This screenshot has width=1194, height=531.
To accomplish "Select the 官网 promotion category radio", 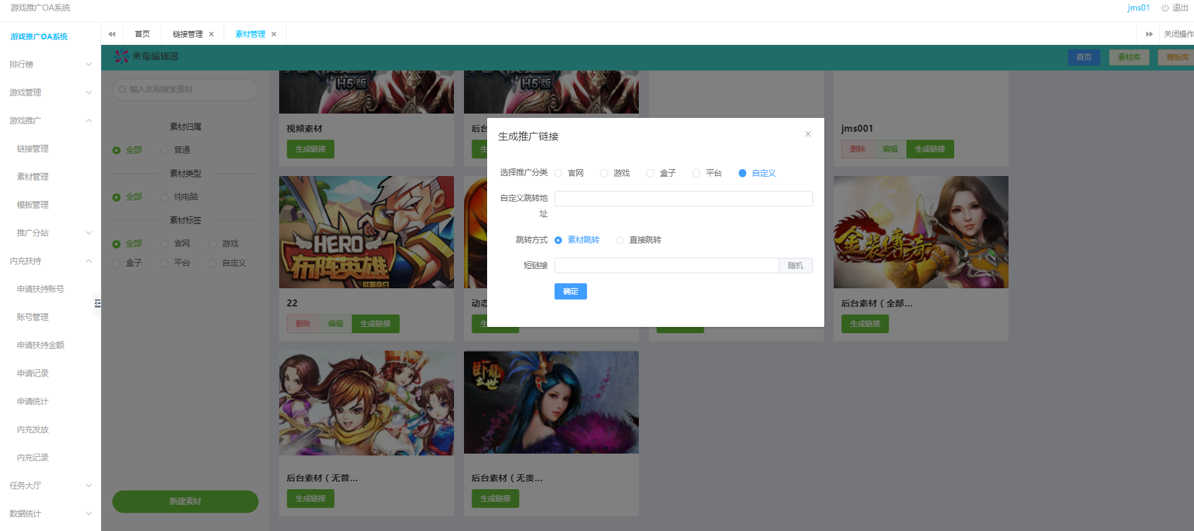I will (559, 173).
